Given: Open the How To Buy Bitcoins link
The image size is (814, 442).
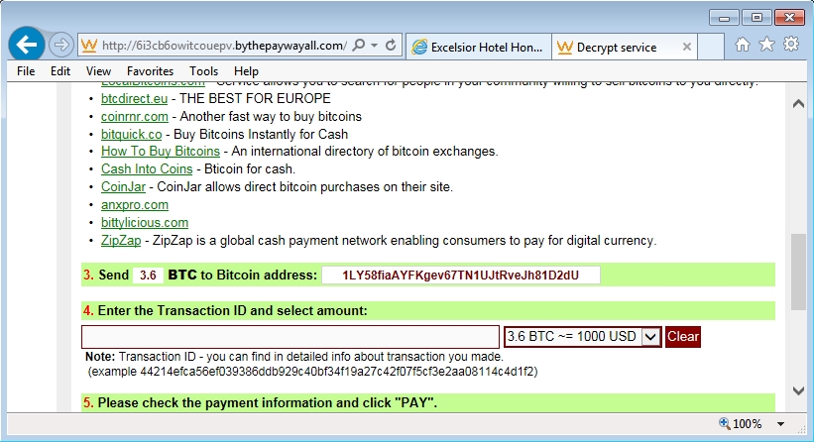Looking at the screenshot, I should click(161, 152).
